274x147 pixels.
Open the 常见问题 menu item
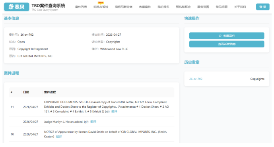tap(222, 7)
